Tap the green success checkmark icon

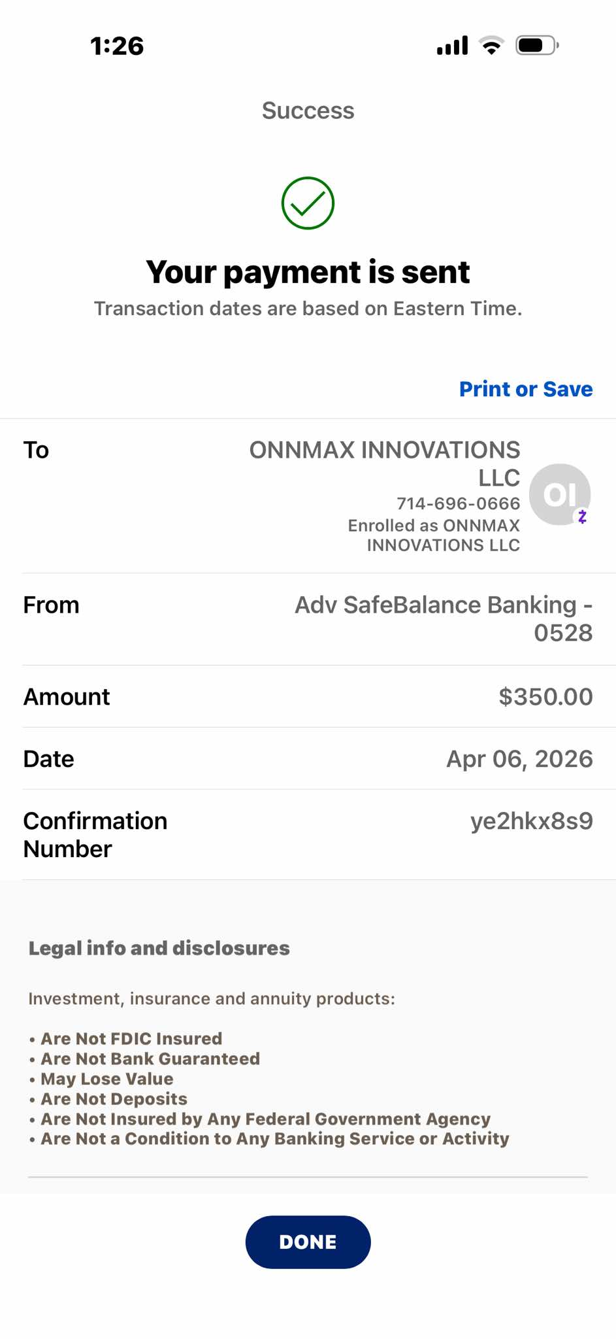(308, 203)
